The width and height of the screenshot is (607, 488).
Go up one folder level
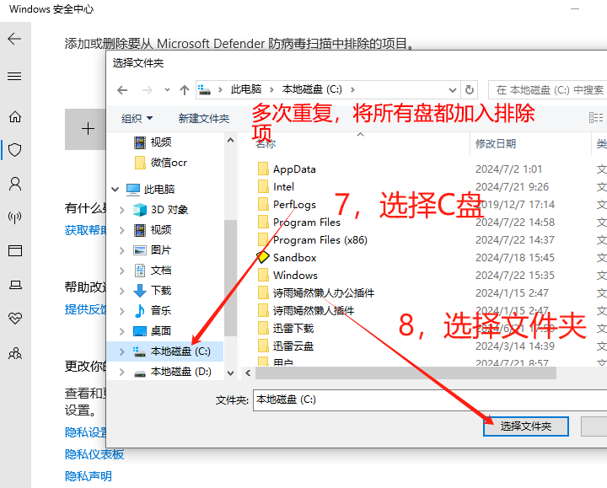(185, 90)
